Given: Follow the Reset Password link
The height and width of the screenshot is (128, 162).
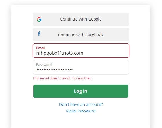Looking at the screenshot, I should tap(81, 111).
